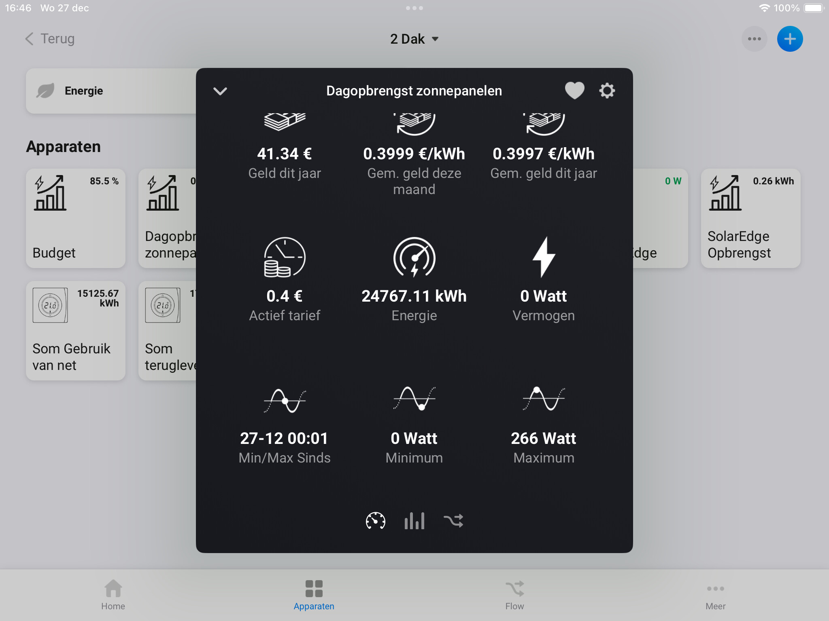The width and height of the screenshot is (829, 621).
Task: Collapse the device panel with the chevron
Action: tap(220, 91)
